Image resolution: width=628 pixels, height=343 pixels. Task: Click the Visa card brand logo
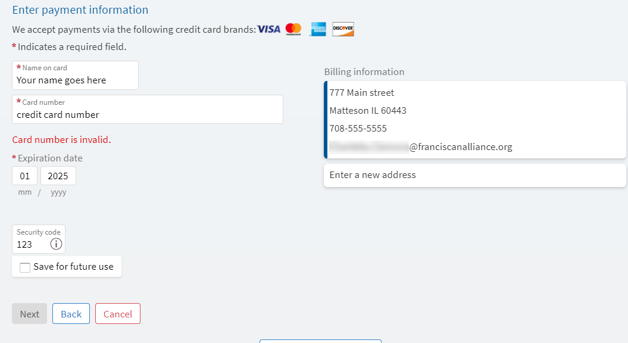[268, 29]
